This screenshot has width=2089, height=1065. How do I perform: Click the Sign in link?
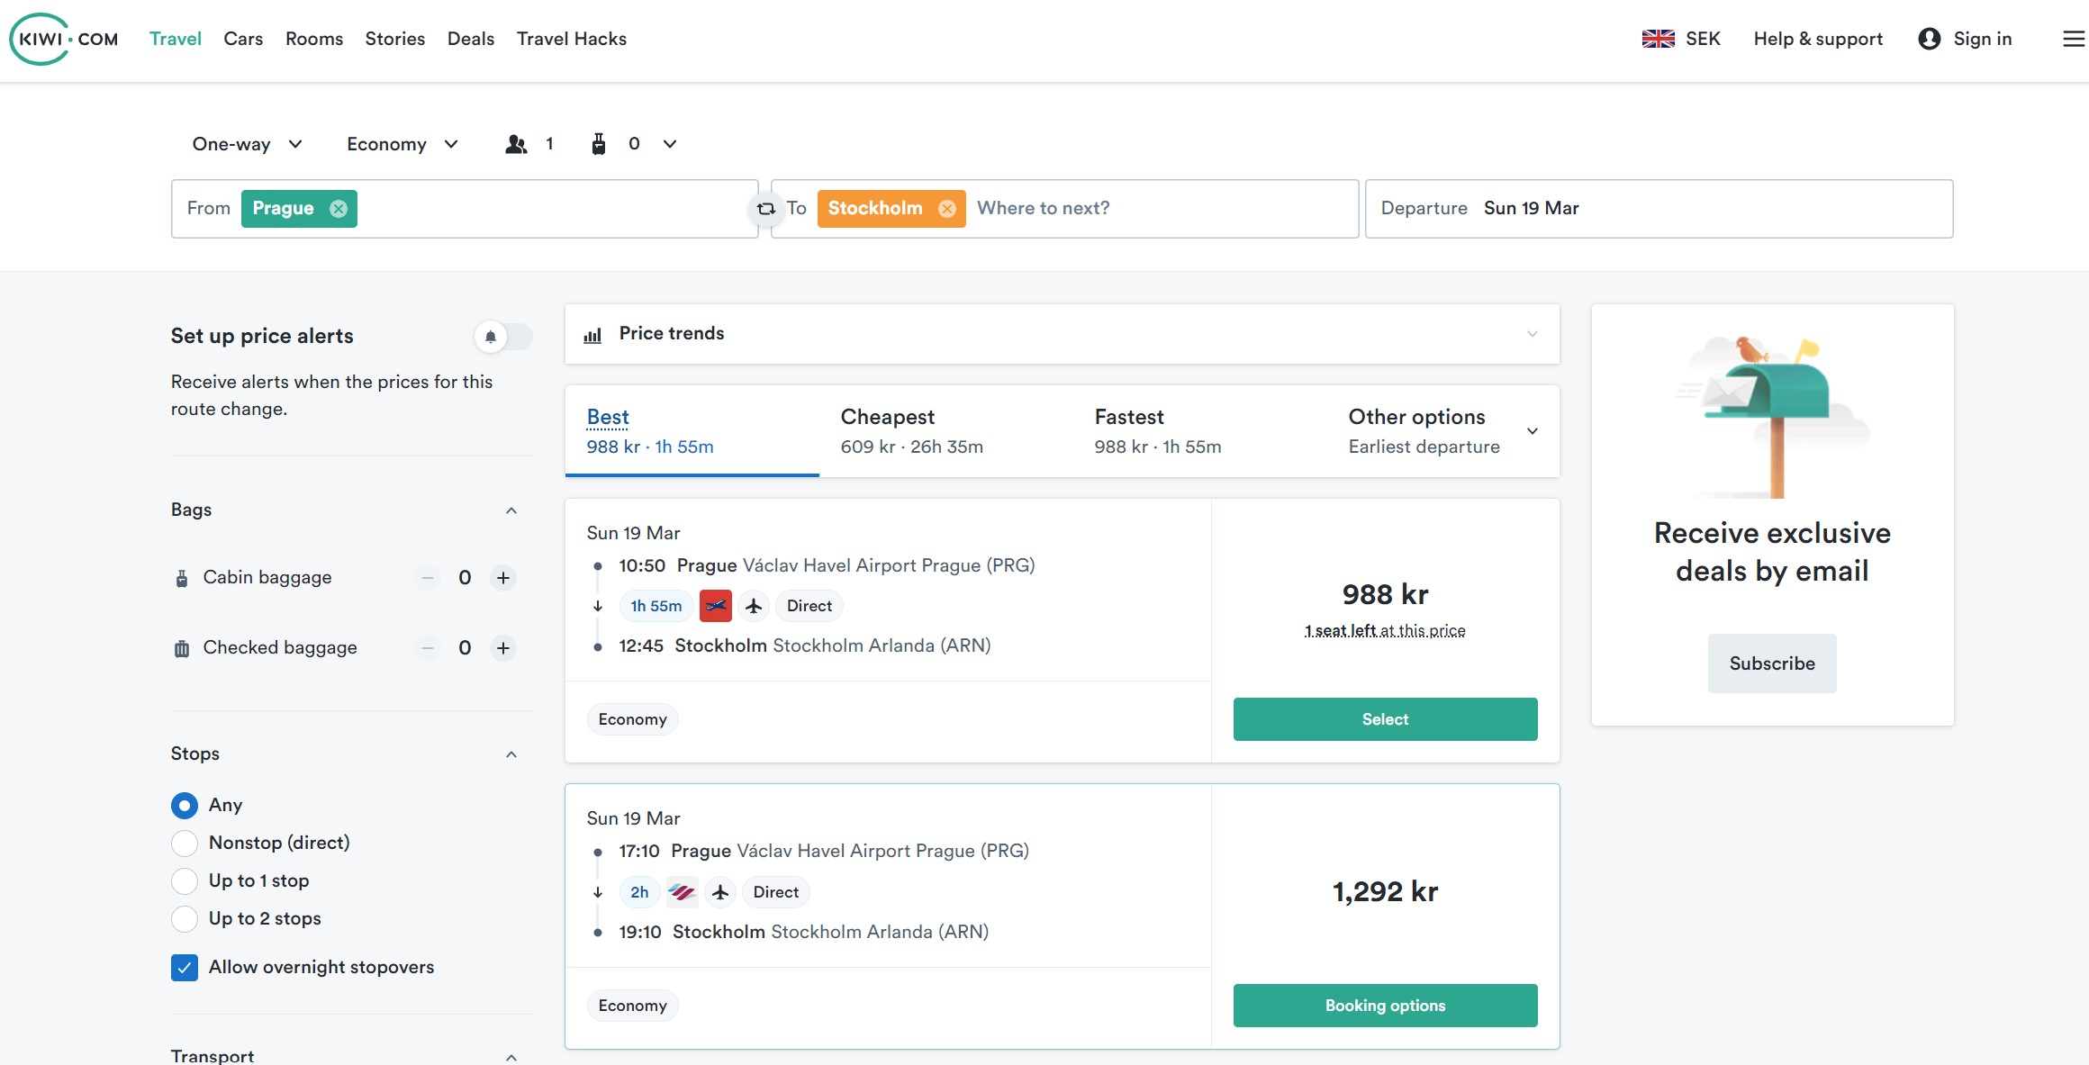click(x=1982, y=39)
